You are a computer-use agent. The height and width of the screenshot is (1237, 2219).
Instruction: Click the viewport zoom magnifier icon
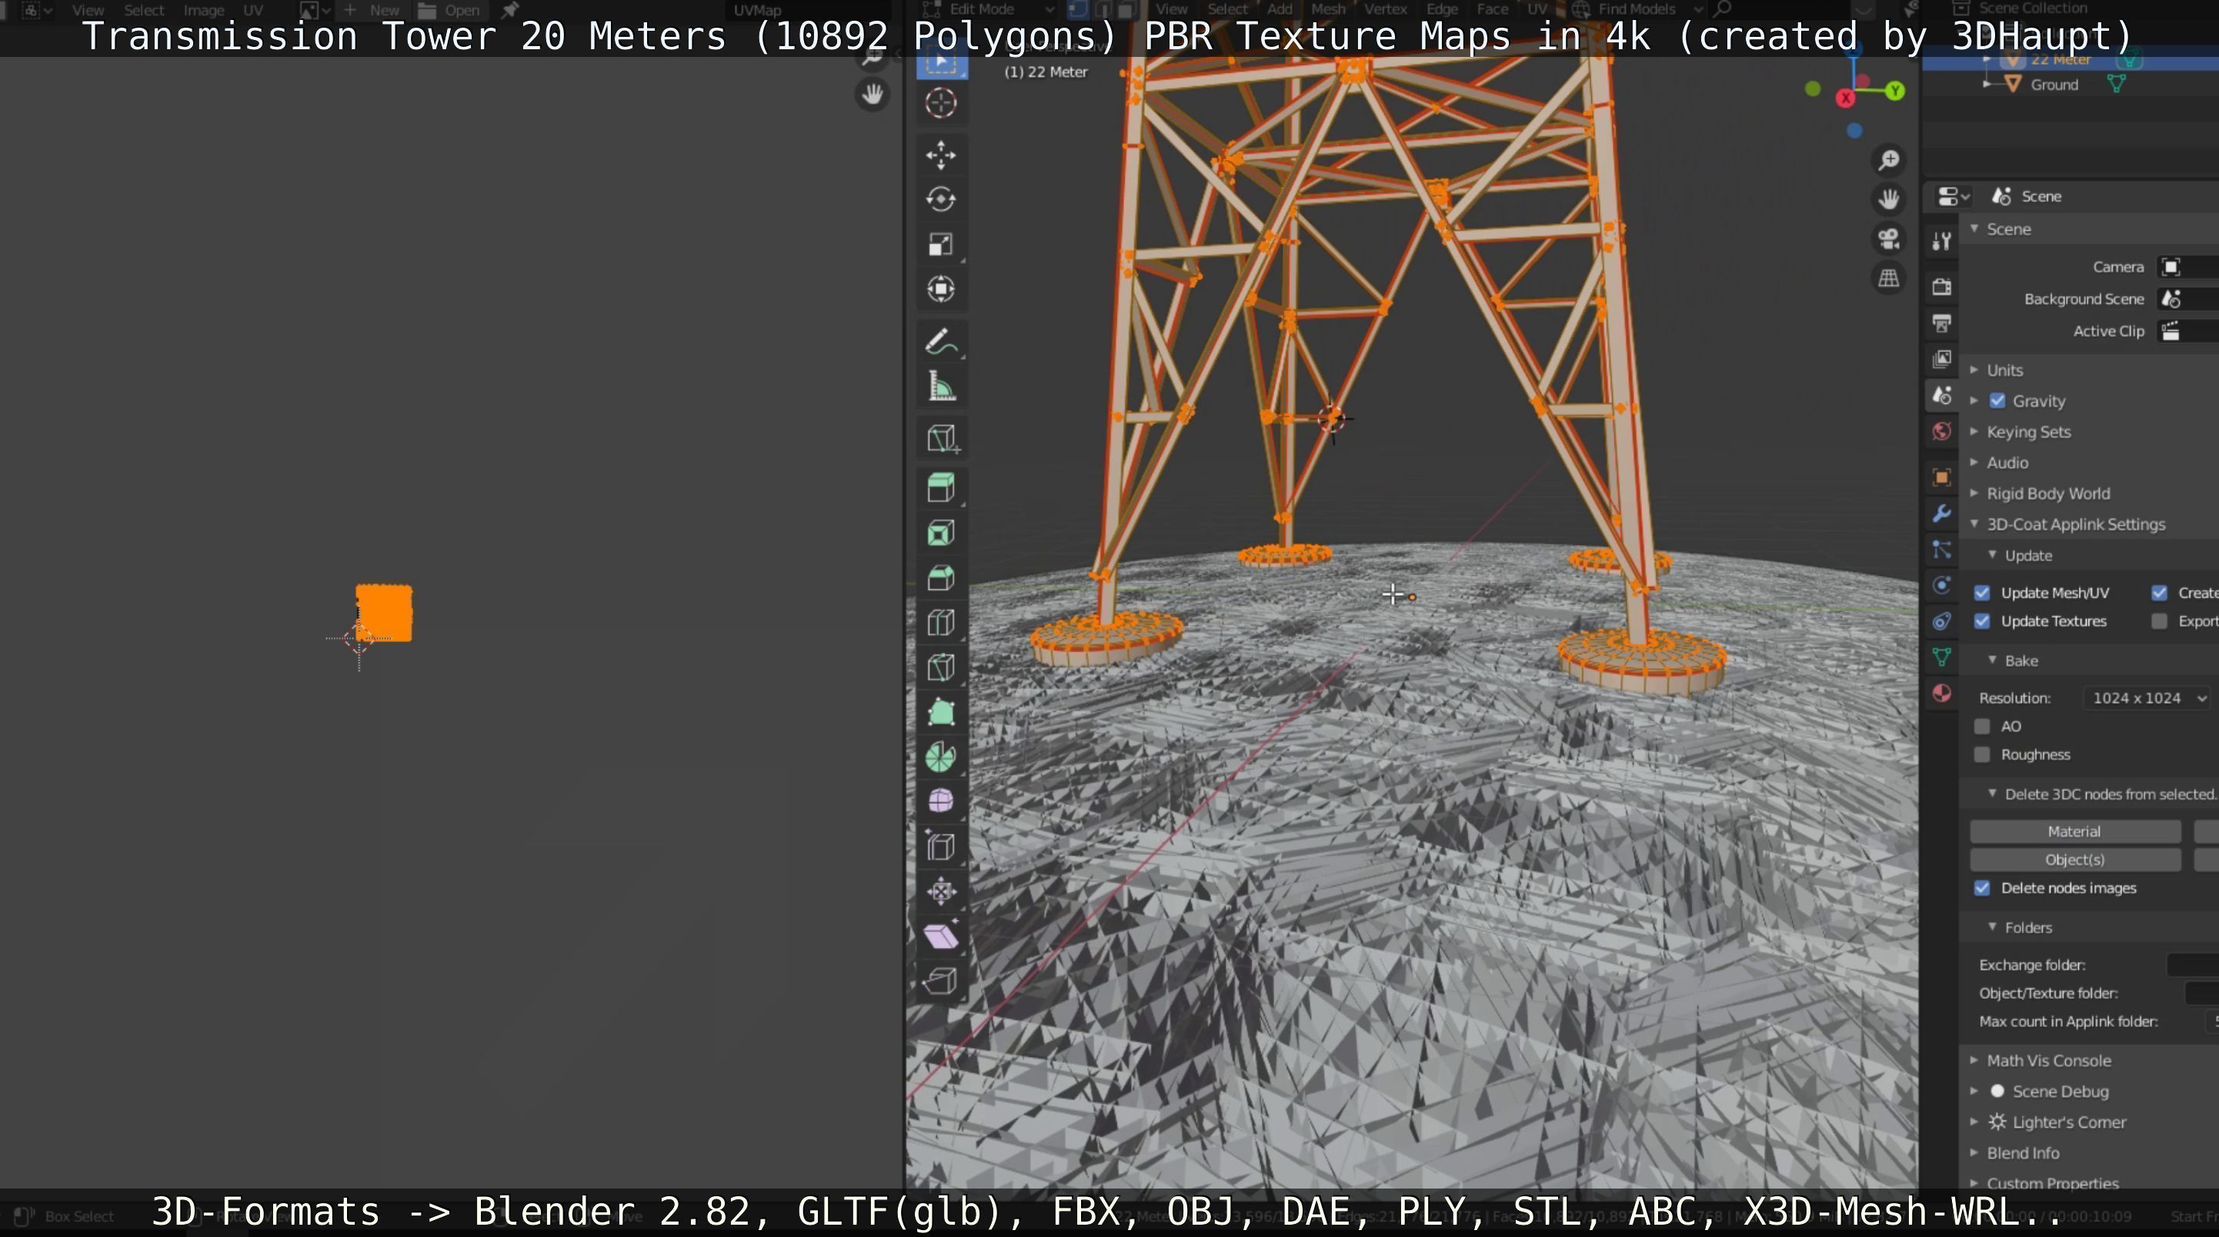coord(1888,160)
